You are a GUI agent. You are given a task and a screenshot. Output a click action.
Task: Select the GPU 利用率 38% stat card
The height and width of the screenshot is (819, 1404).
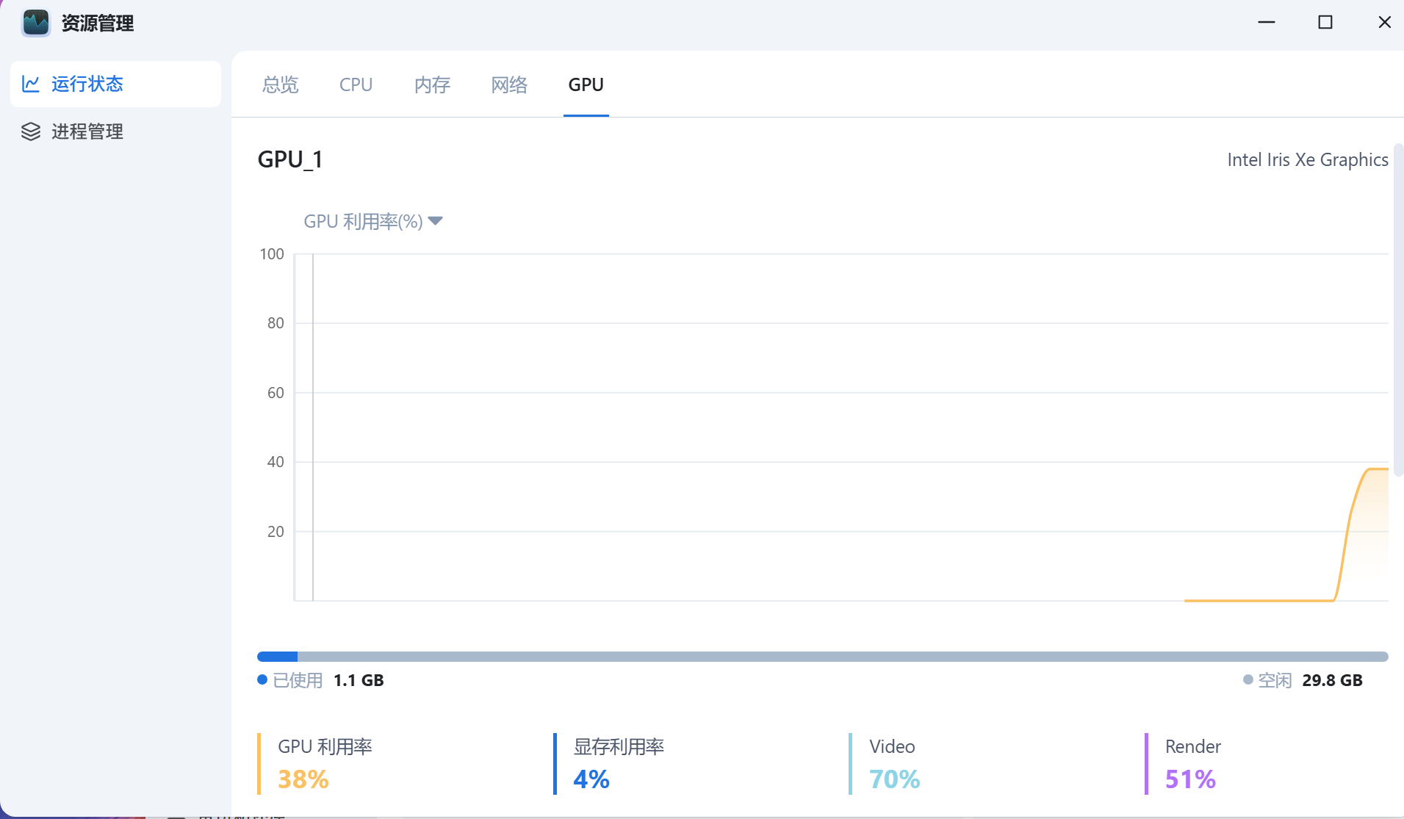coord(325,763)
